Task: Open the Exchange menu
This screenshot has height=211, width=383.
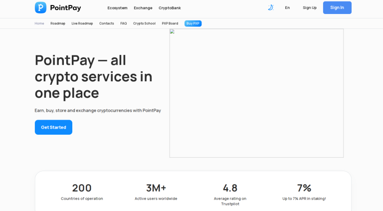Action: pyautogui.click(x=143, y=8)
